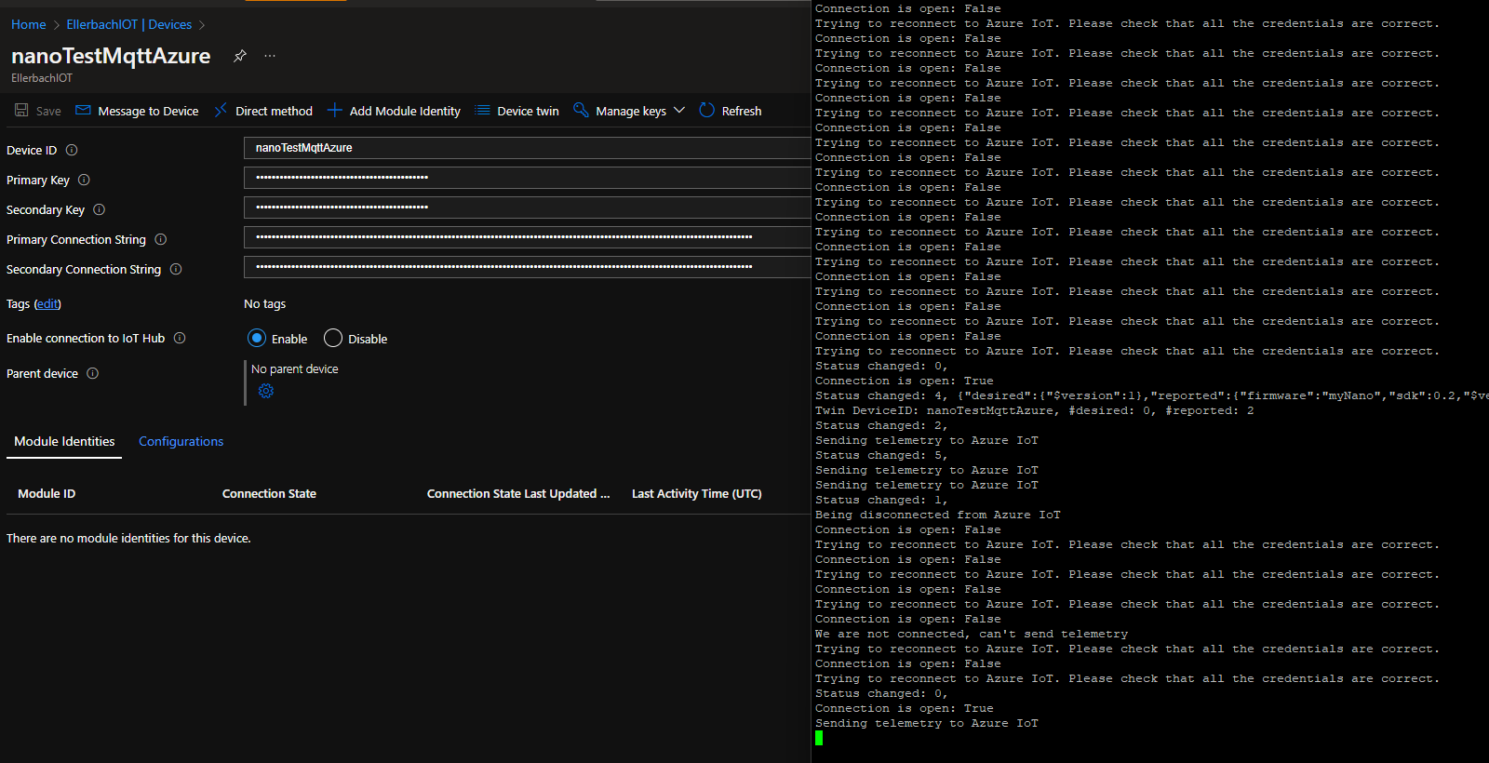Click the Refresh label
The image size is (1489, 763).
(742, 111)
